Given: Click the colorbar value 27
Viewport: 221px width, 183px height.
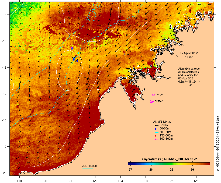Looking at the screenshot, I should [x=130, y=170].
